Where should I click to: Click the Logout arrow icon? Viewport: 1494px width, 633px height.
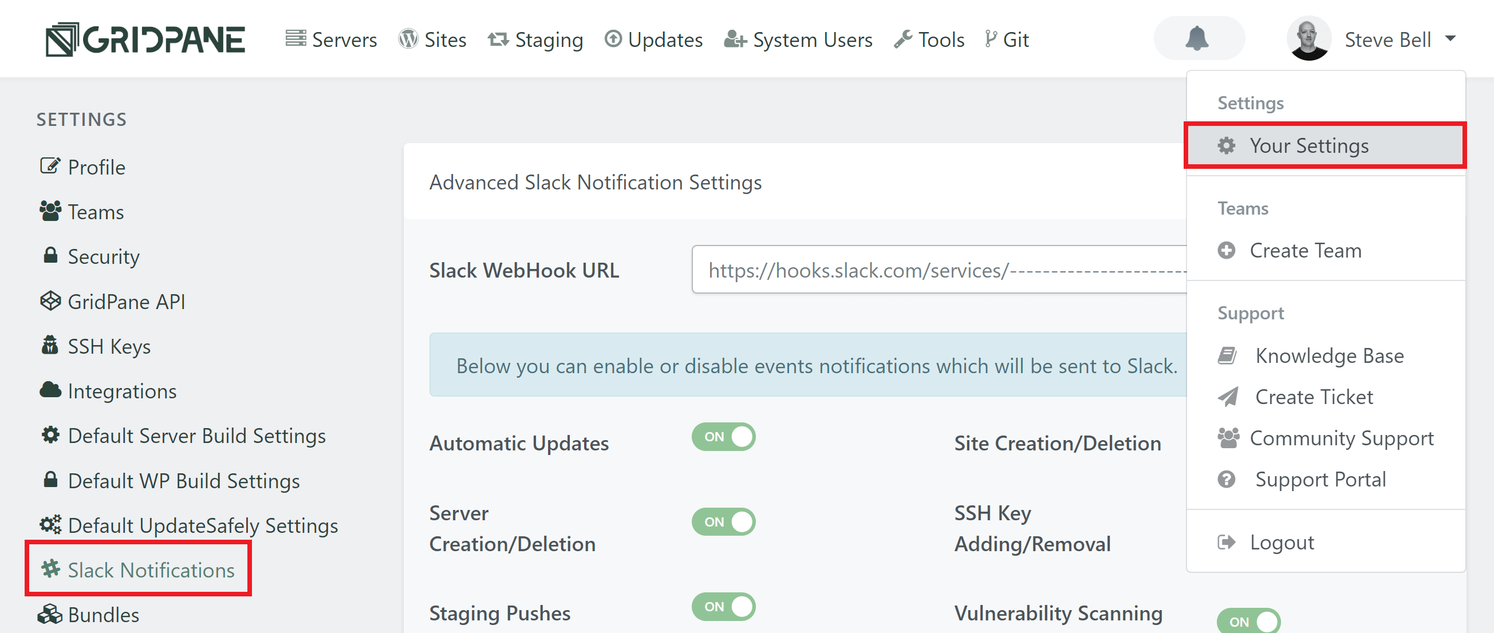tap(1226, 543)
